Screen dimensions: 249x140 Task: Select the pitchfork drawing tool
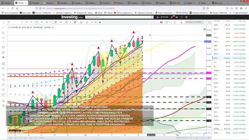4,33
